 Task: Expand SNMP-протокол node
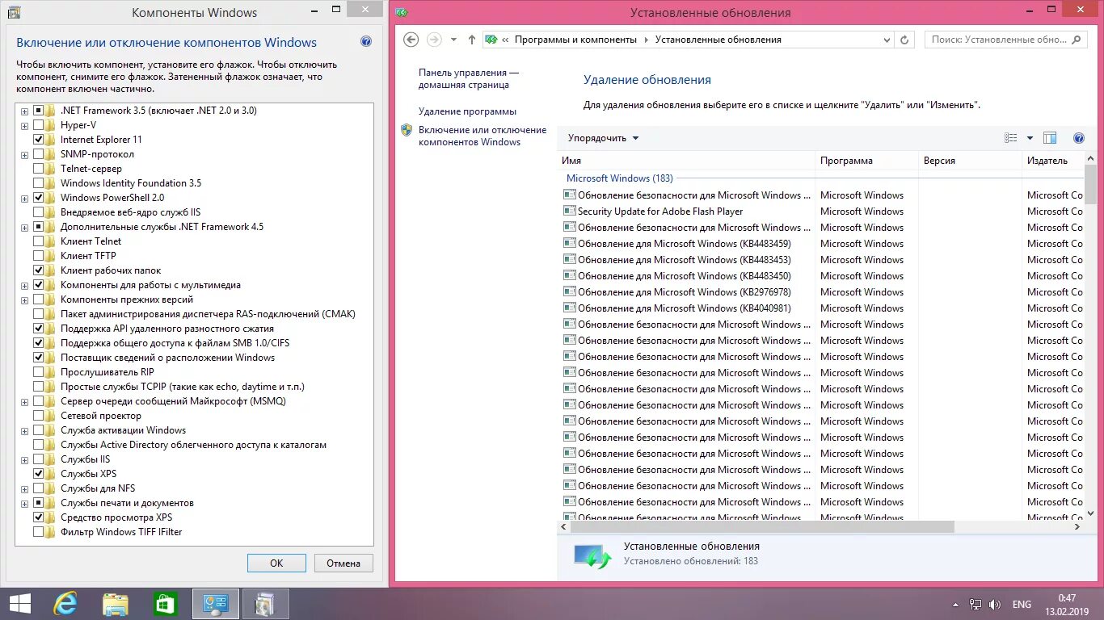coord(24,154)
